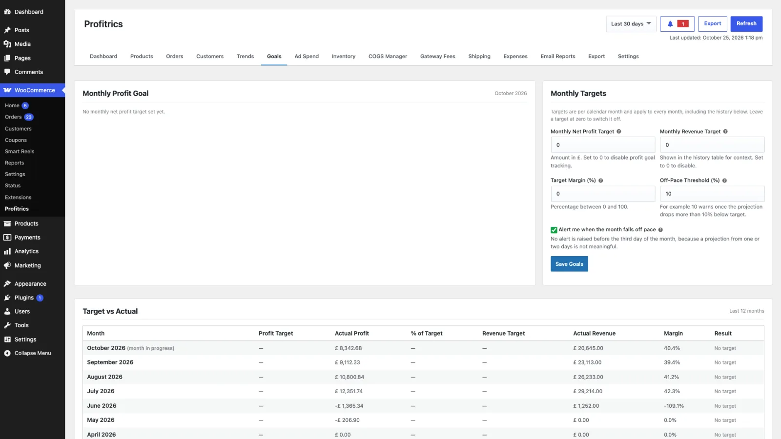Click 'No target' result for May 2026
This screenshot has width=781, height=439.
pyautogui.click(x=725, y=420)
